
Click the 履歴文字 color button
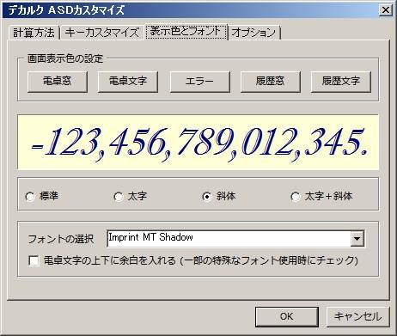(x=341, y=82)
